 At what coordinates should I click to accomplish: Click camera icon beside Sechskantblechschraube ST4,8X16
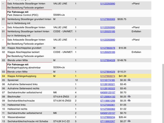click(129, 101)
